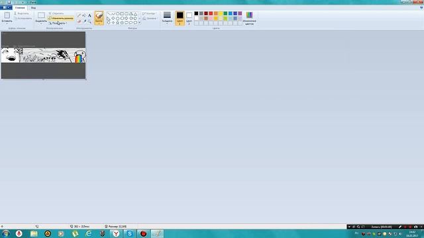The width and height of the screenshot is (424, 238).
Task: Select the Color picker eyedropper tool
Action: 84,21
